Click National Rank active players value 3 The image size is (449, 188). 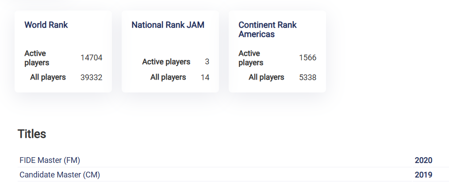[207, 62]
